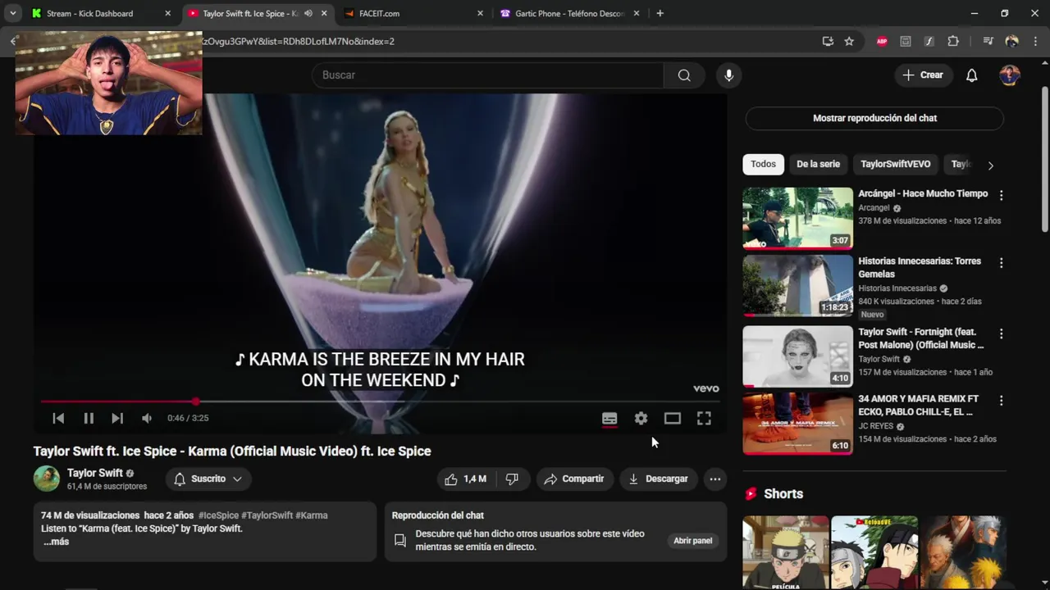Open YouTube notifications bell
Image resolution: width=1050 pixels, height=590 pixels.
(x=971, y=75)
